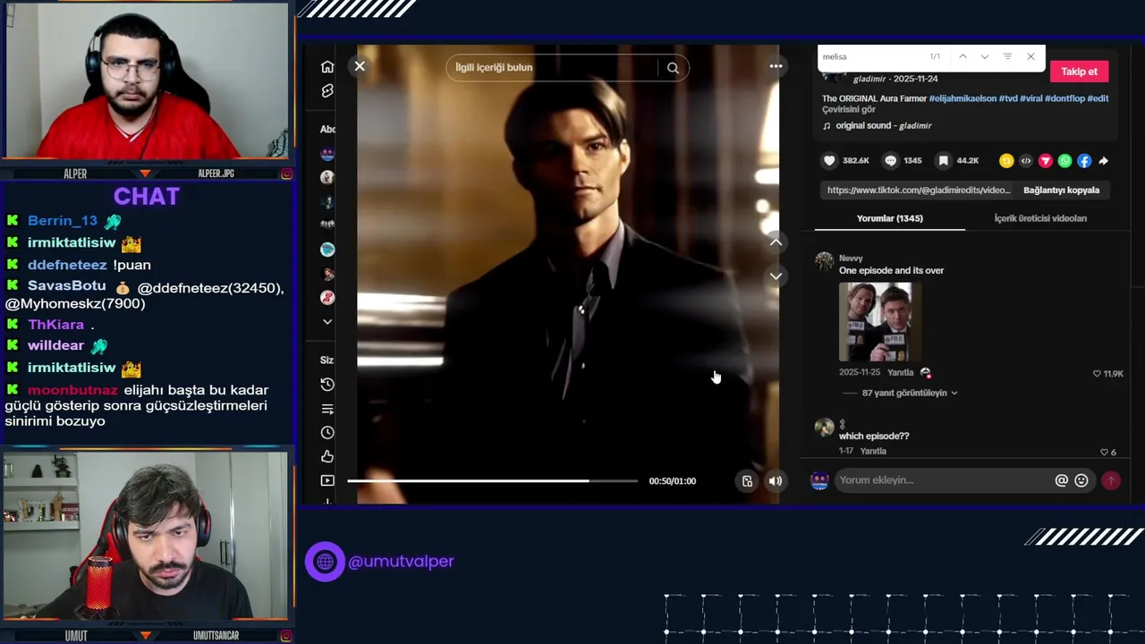Screen dimensions: 1145x644
Task: Open the #elijahmikaelson hashtag
Action: tap(963, 98)
